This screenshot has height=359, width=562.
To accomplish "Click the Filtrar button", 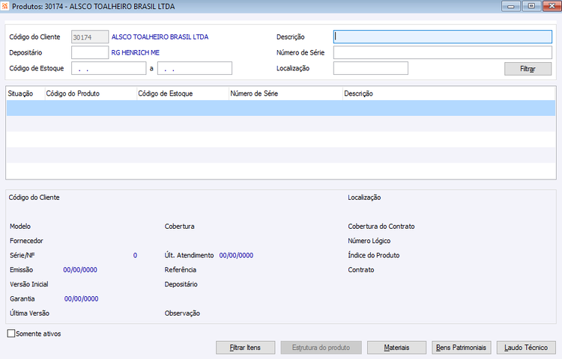I will (528, 69).
